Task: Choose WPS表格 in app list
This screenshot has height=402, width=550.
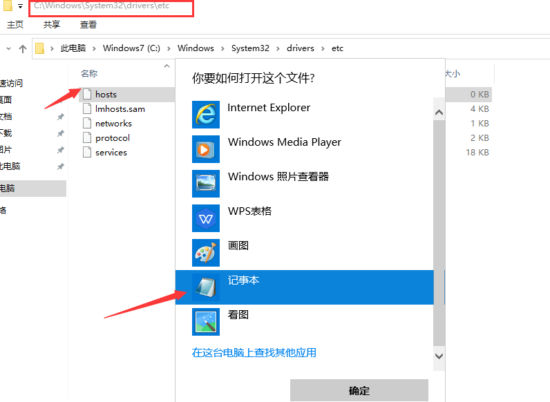Action: [305, 218]
